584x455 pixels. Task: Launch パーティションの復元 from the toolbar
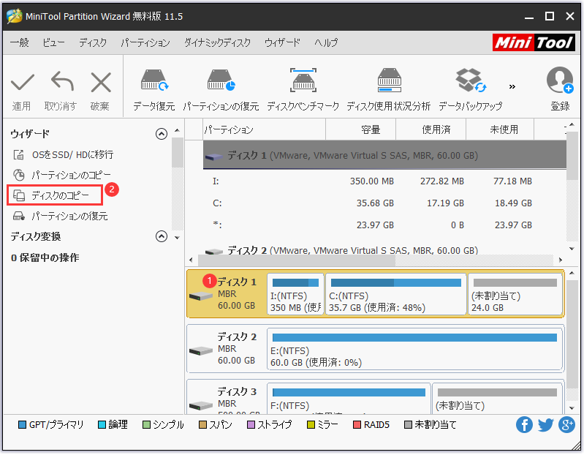point(221,90)
